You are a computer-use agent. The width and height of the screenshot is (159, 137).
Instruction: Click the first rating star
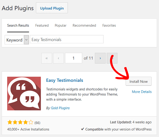10,122
